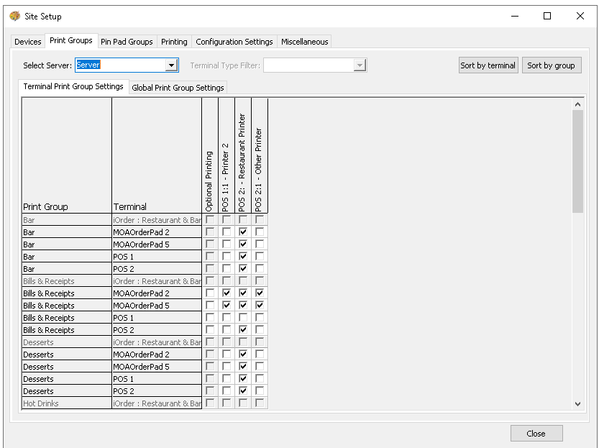Minimize the Site Setup window
This screenshot has width=599, height=448.
pos(514,16)
